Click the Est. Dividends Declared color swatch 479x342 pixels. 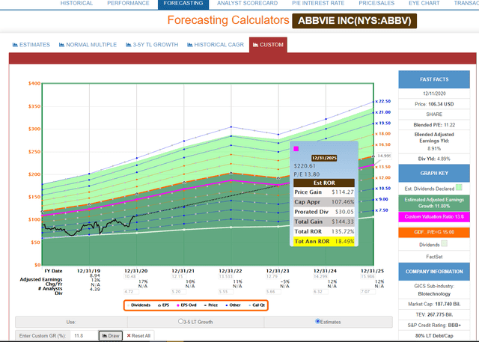pos(459,188)
